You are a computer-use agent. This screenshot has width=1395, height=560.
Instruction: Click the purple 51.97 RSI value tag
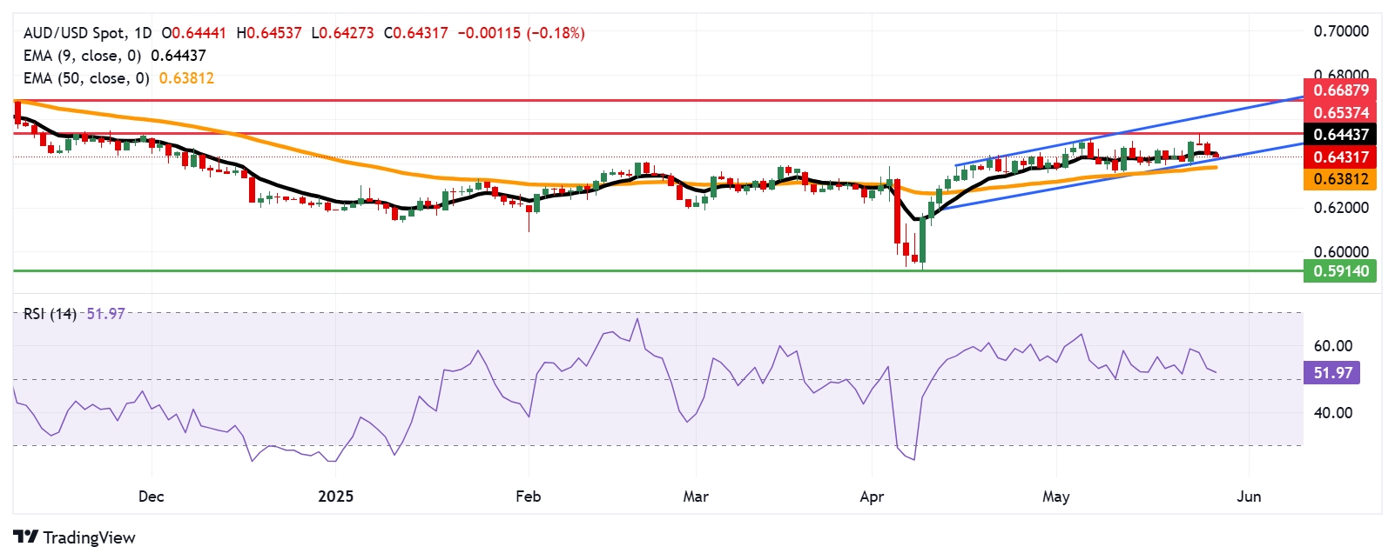[1332, 373]
